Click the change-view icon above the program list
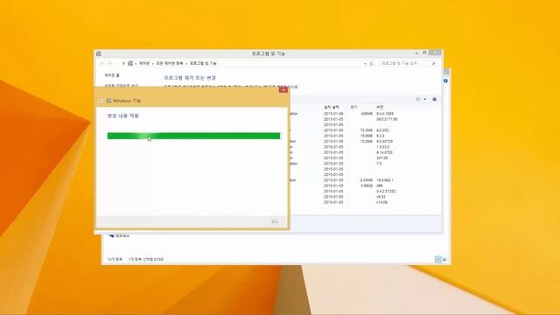This screenshot has width=560, height=315. click(x=418, y=99)
